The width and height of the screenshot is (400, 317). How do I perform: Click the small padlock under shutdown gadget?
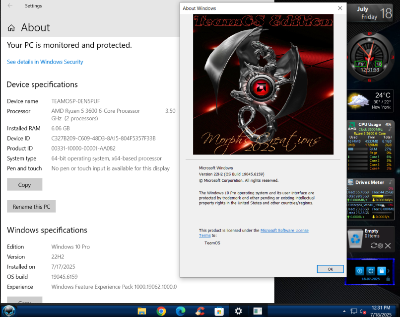click(x=388, y=279)
